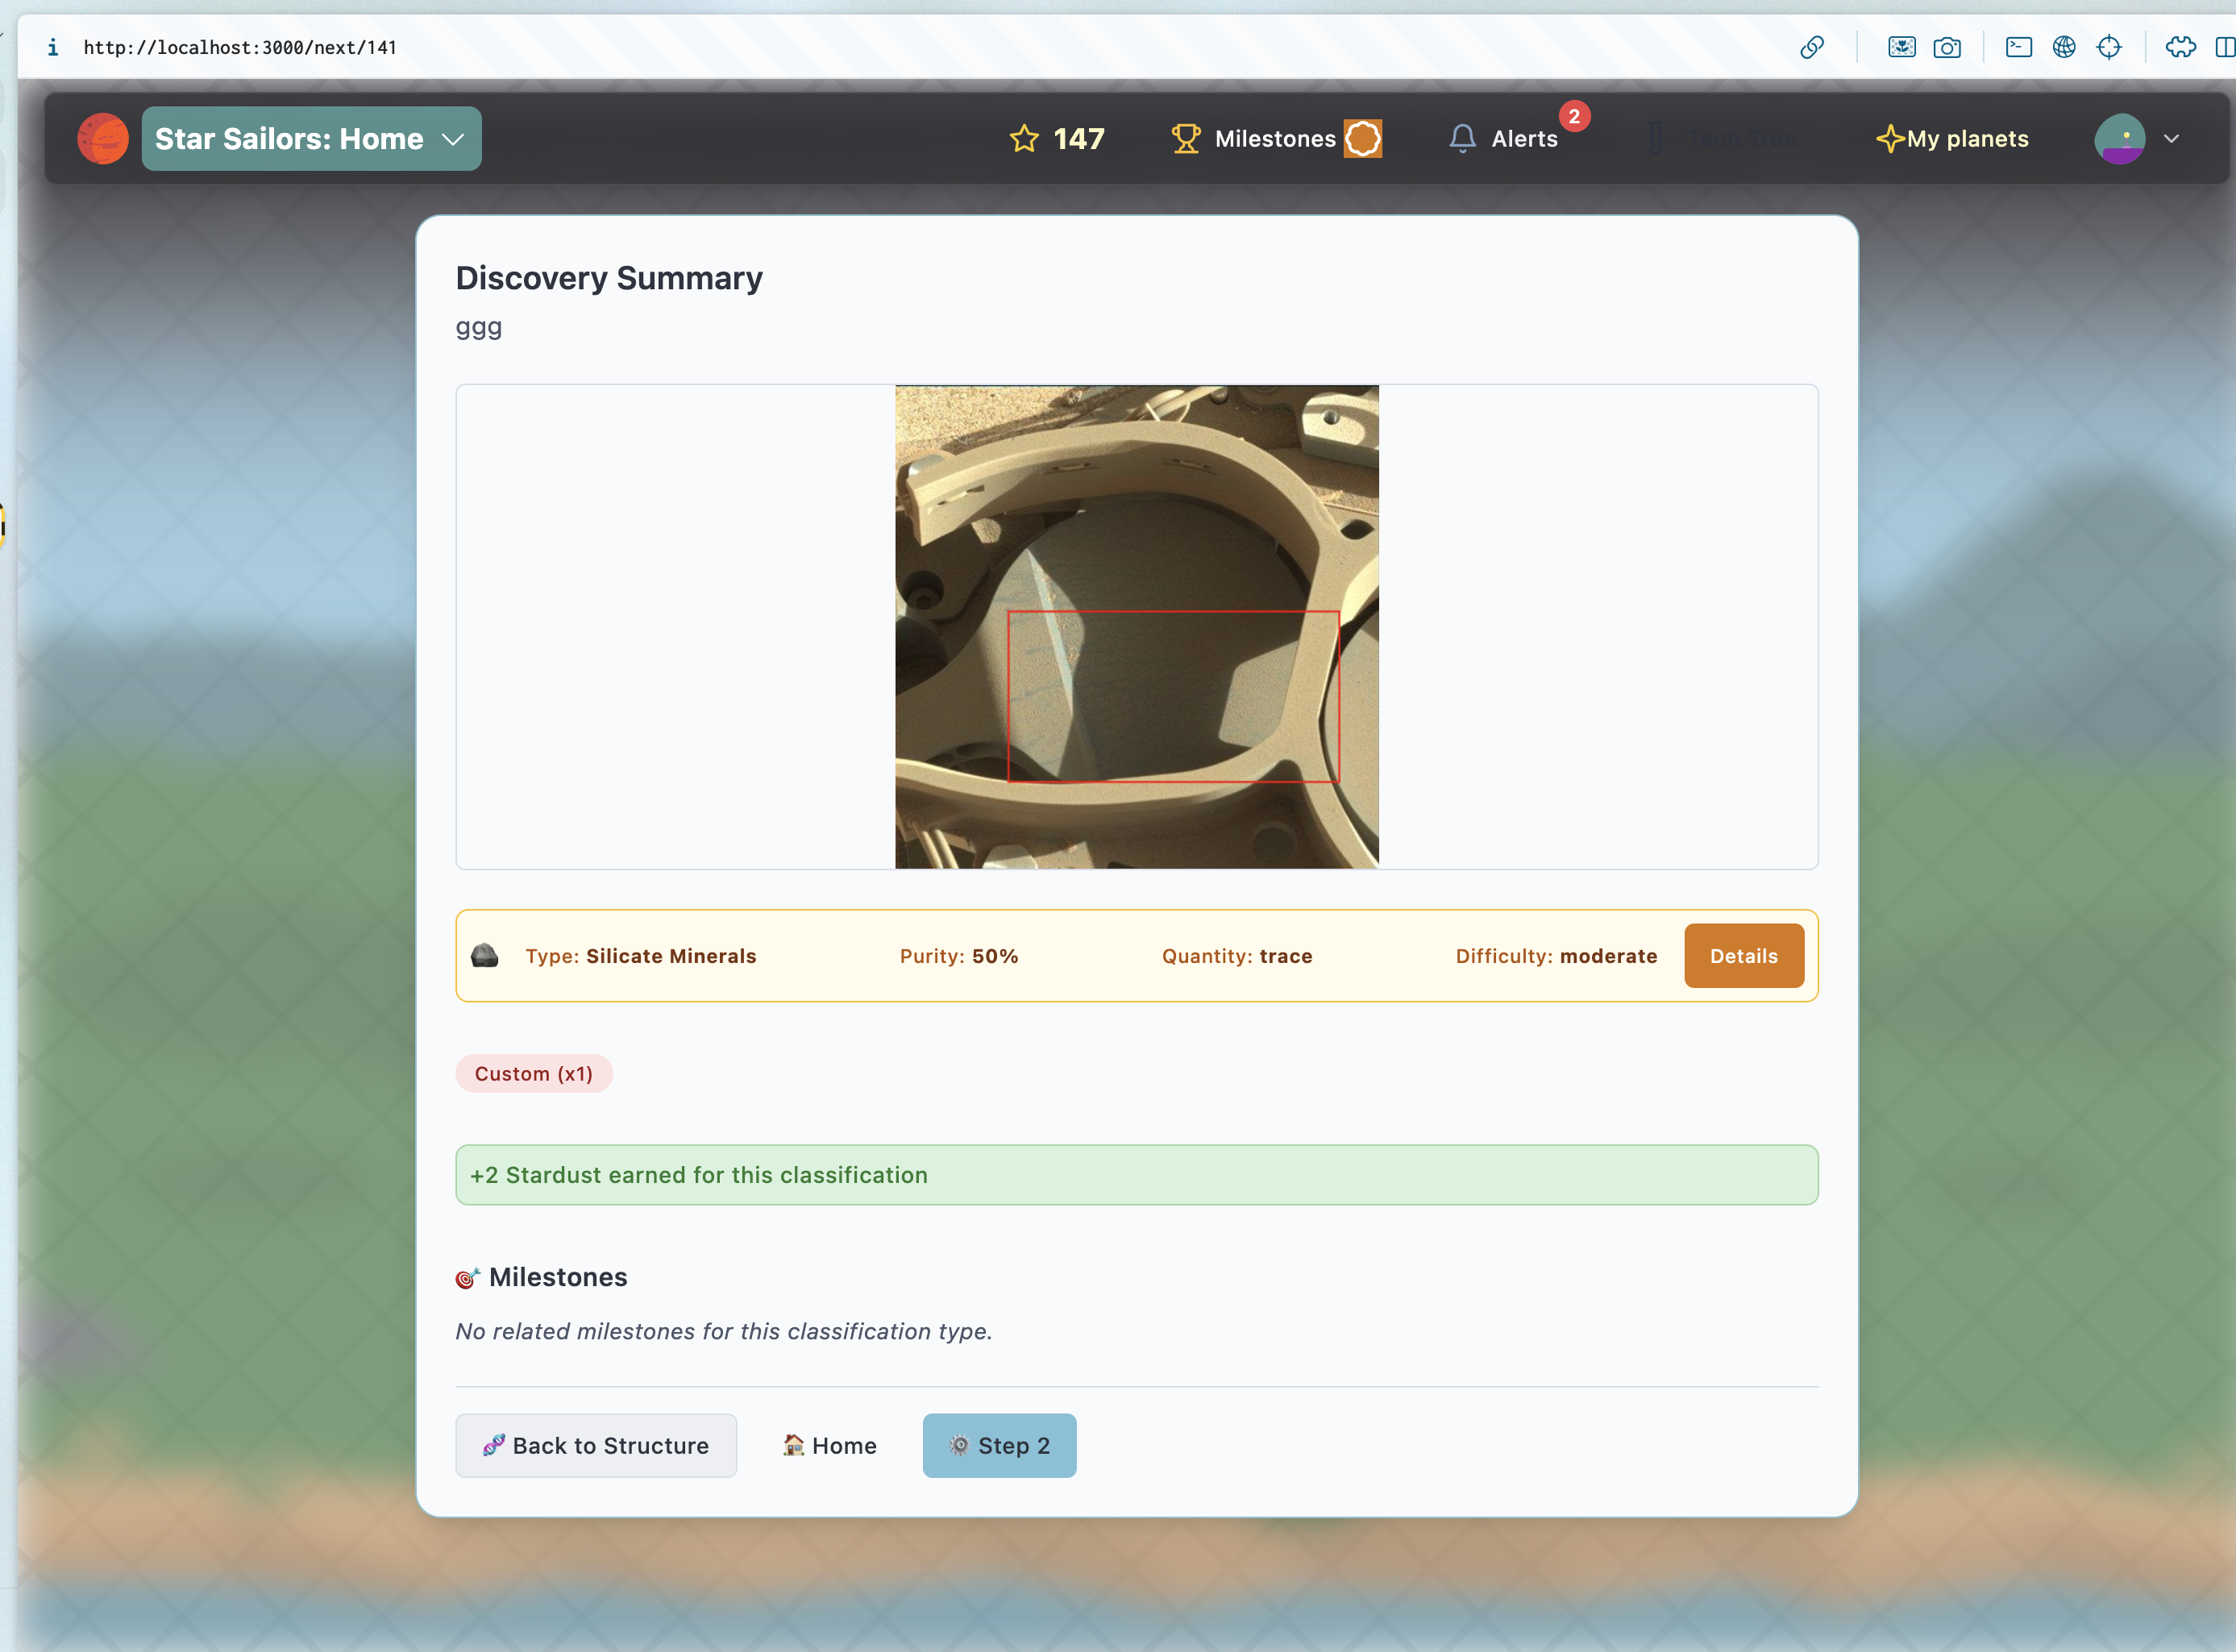Open Alerts with two notifications
2236x1652 pixels.
1505,138
